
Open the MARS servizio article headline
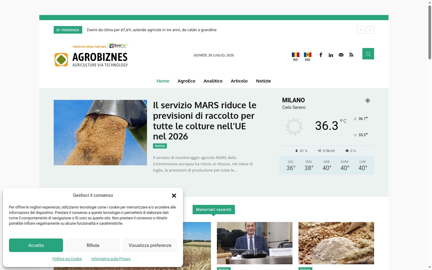point(205,121)
